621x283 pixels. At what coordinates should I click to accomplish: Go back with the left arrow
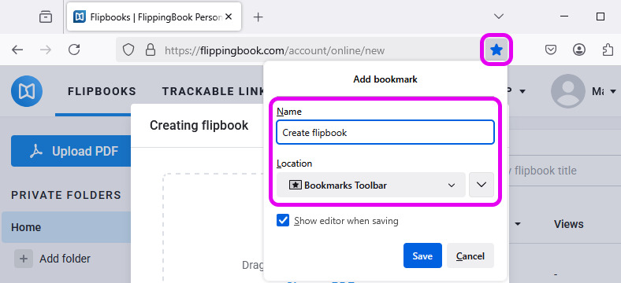(17, 50)
